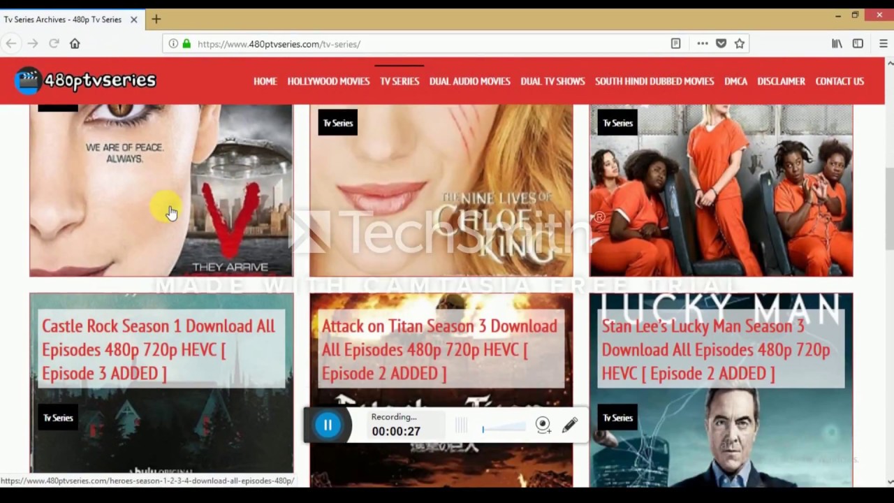894x503 pixels.
Task: Pause the Camtasia recording
Action: 328,425
